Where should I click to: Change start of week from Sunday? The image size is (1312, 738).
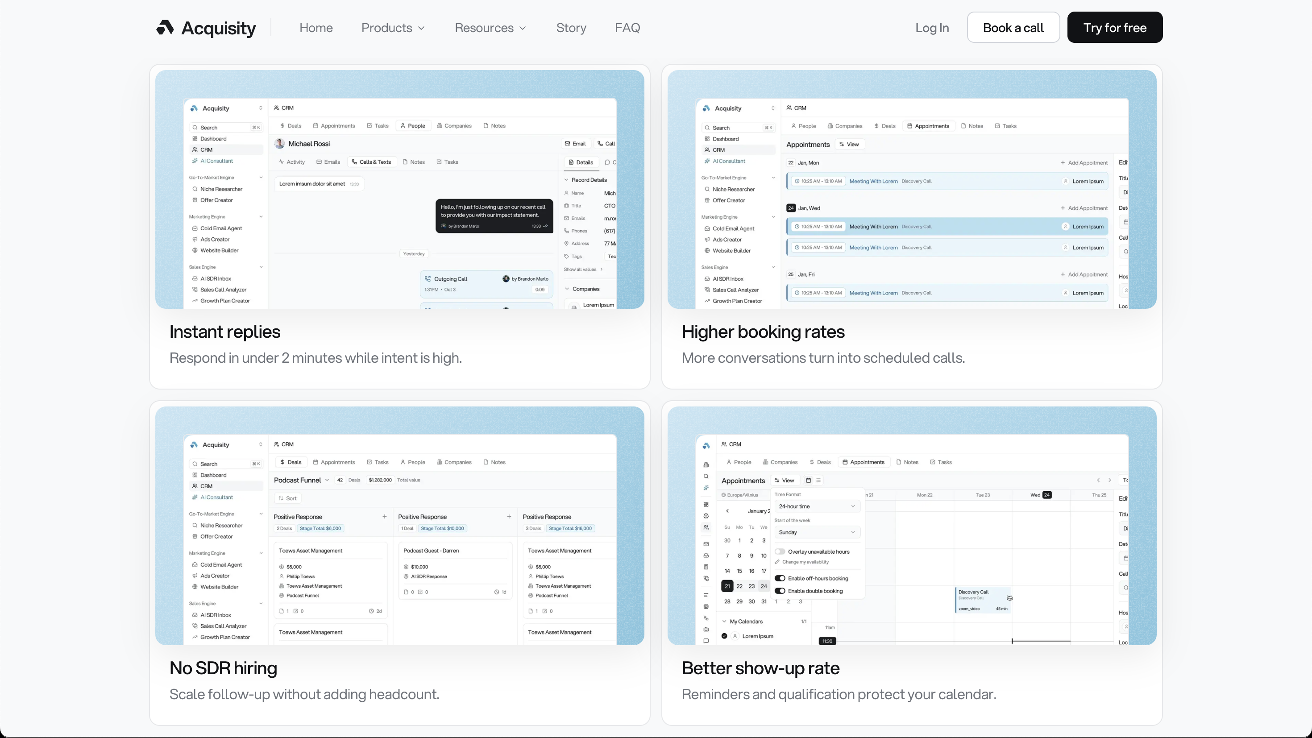tap(816, 532)
